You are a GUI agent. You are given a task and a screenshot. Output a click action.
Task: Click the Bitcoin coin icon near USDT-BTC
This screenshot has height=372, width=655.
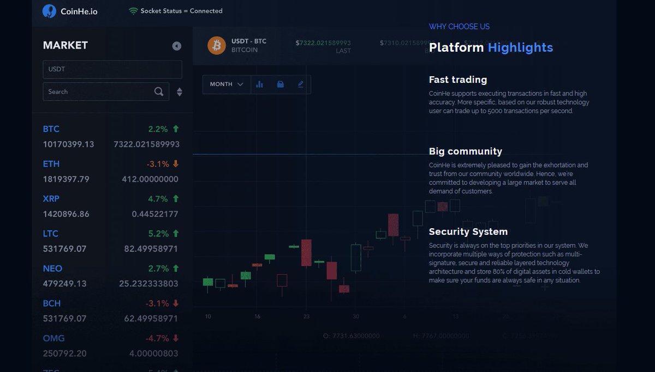pyautogui.click(x=217, y=46)
